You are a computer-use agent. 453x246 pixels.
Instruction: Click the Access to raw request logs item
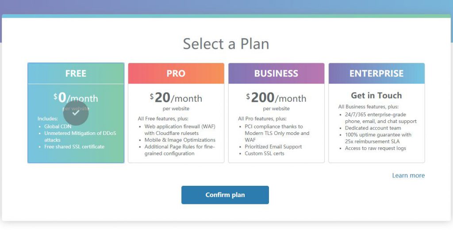375,148
